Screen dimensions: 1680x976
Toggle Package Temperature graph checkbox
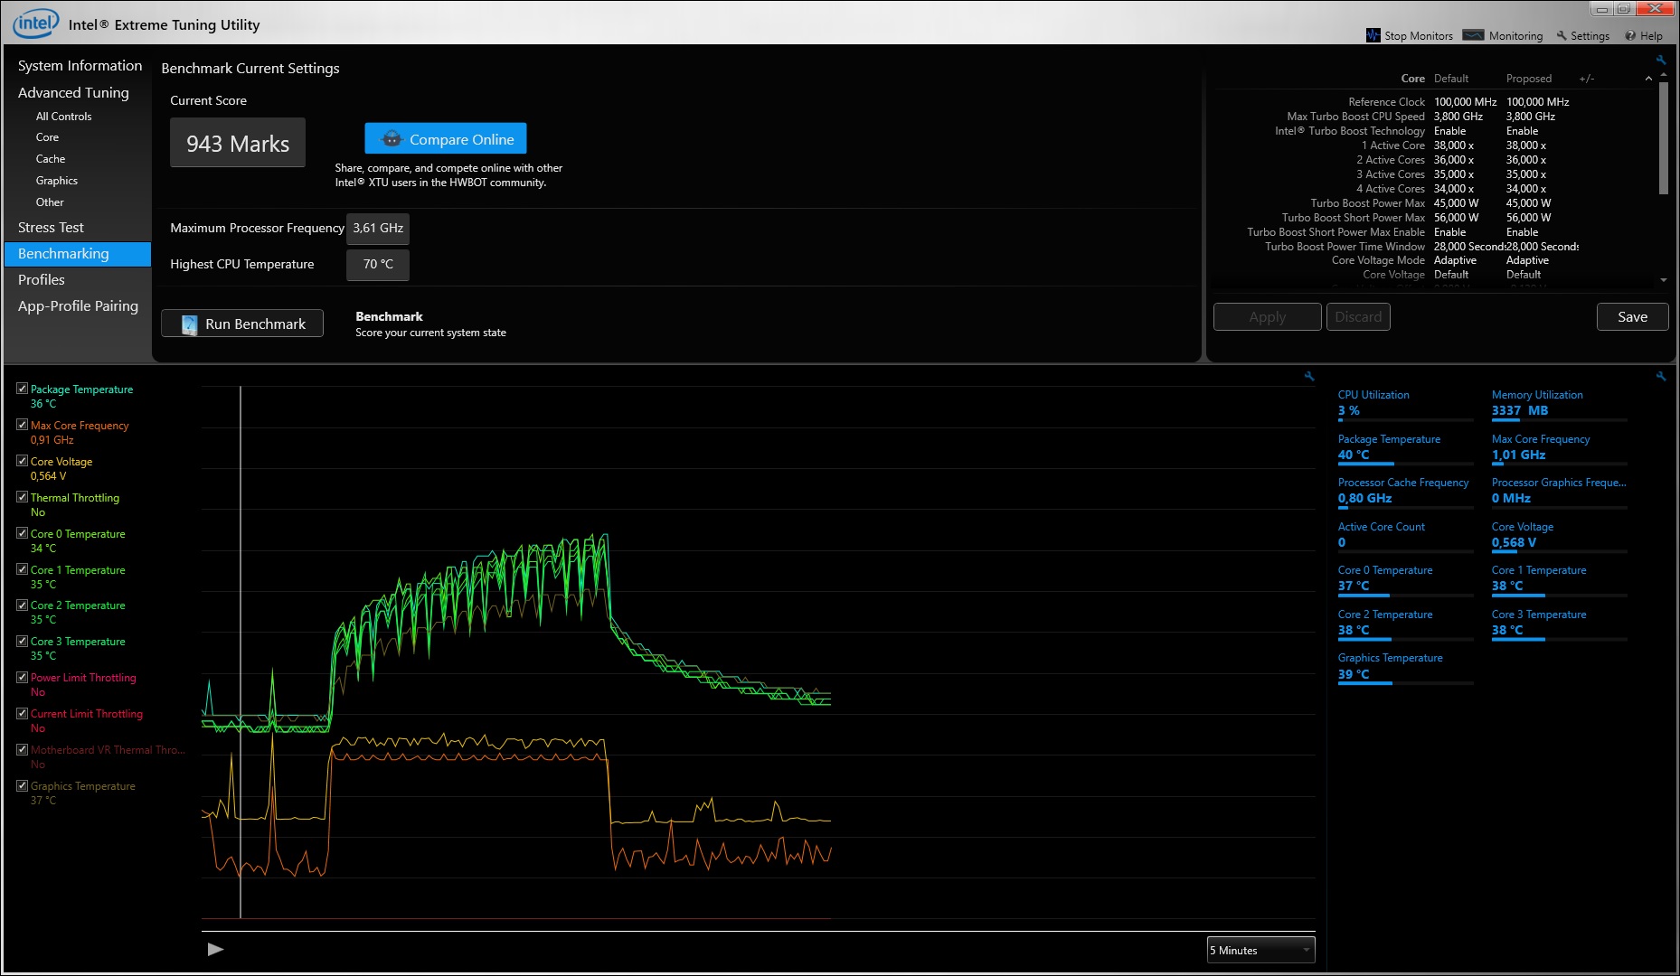(22, 389)
